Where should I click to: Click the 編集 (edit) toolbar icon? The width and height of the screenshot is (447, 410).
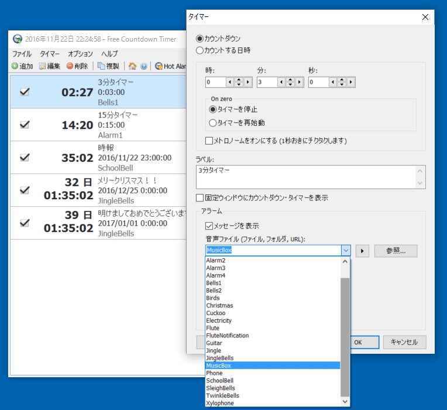click(42, 66)
